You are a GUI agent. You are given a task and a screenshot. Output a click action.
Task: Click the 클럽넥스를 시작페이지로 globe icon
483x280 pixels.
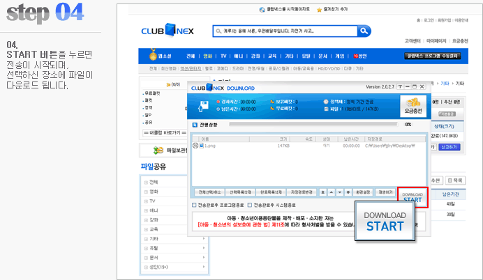(262, 10)
